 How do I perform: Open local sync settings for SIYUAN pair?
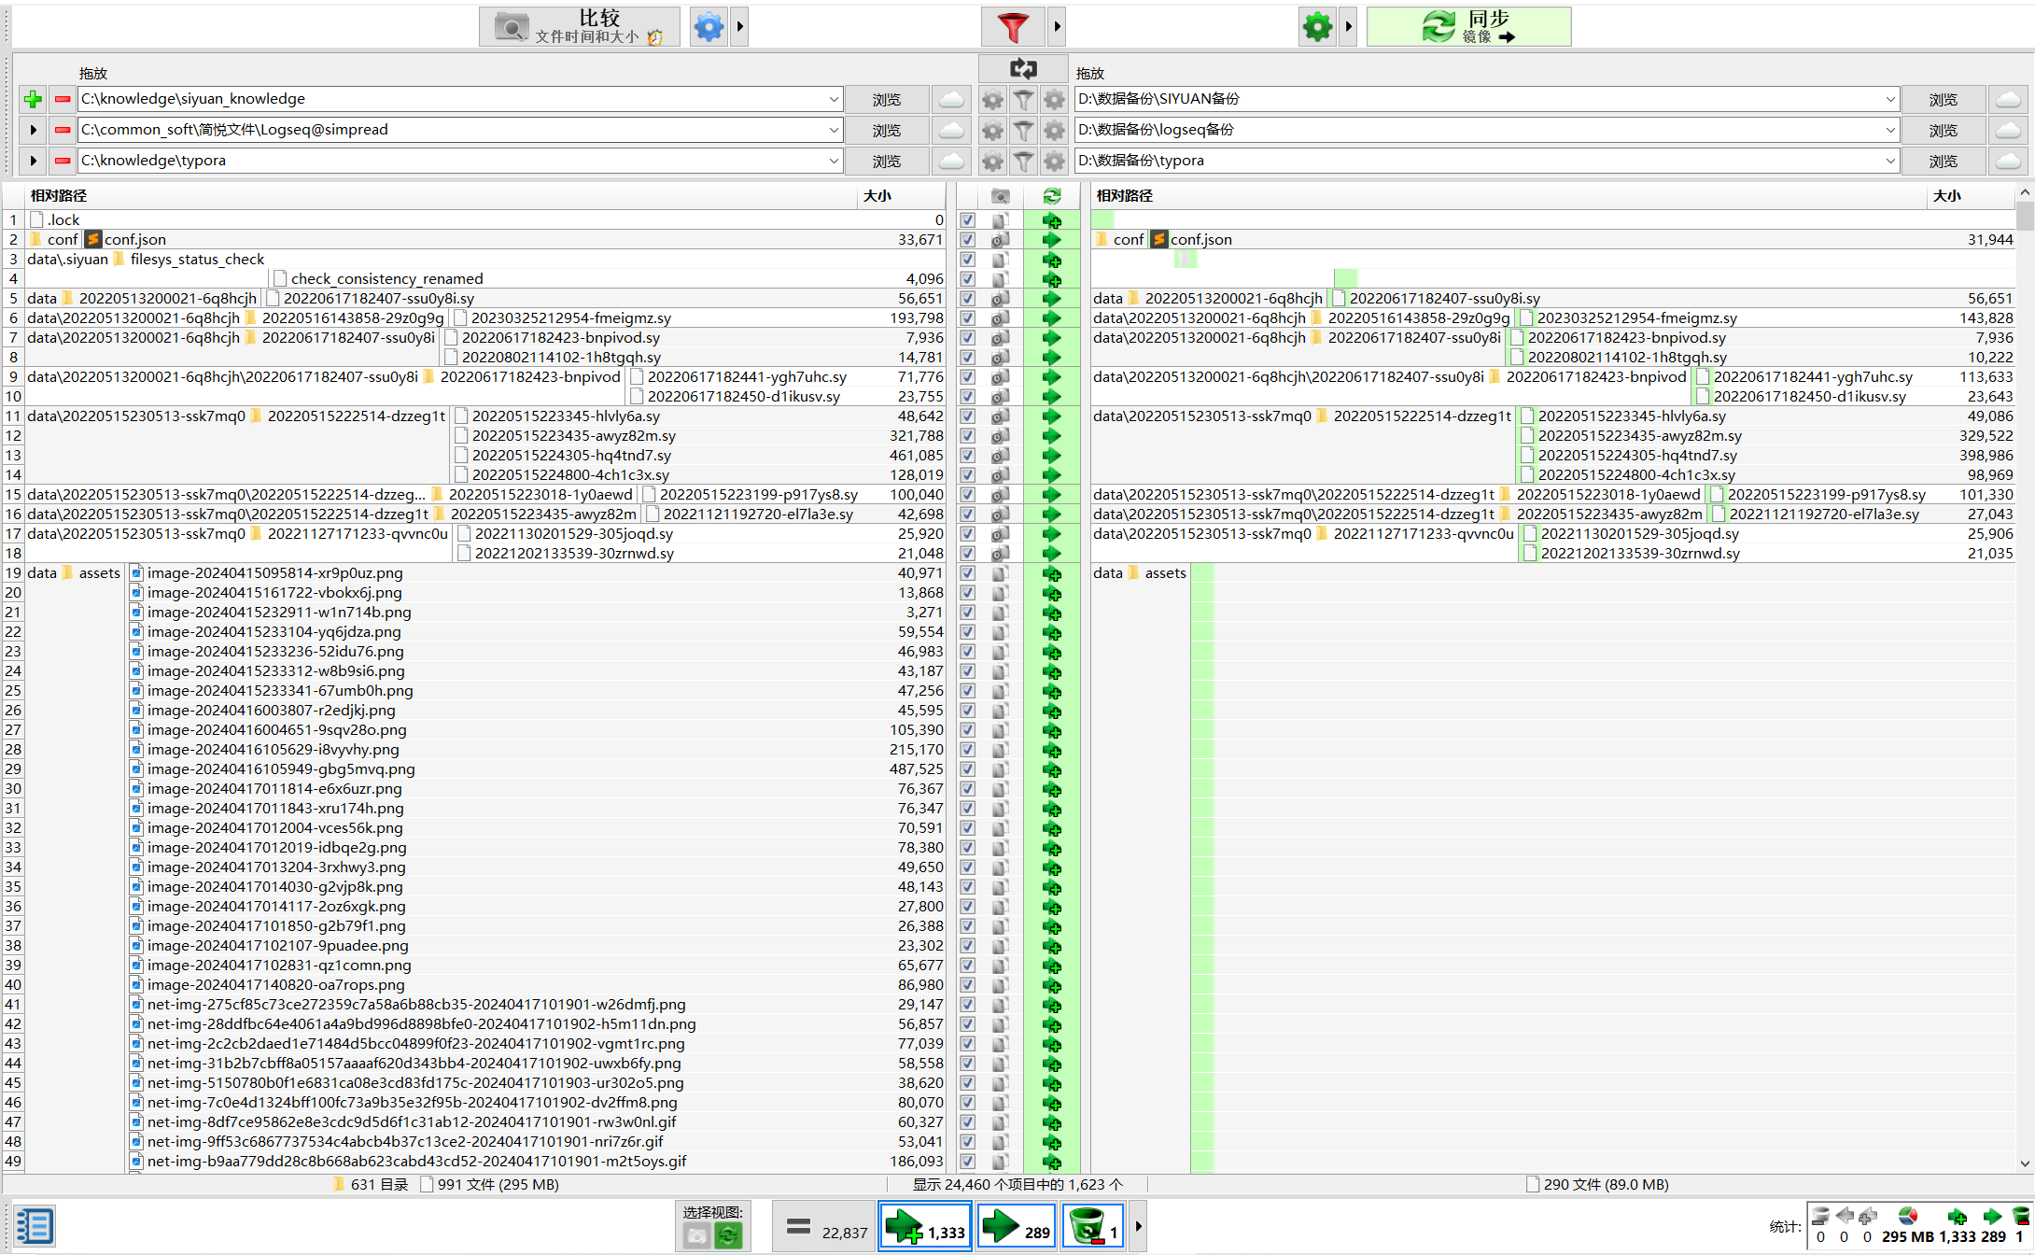1054,99
